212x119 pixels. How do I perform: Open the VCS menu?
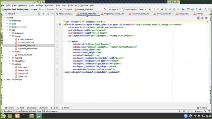(x=77, y=5)
